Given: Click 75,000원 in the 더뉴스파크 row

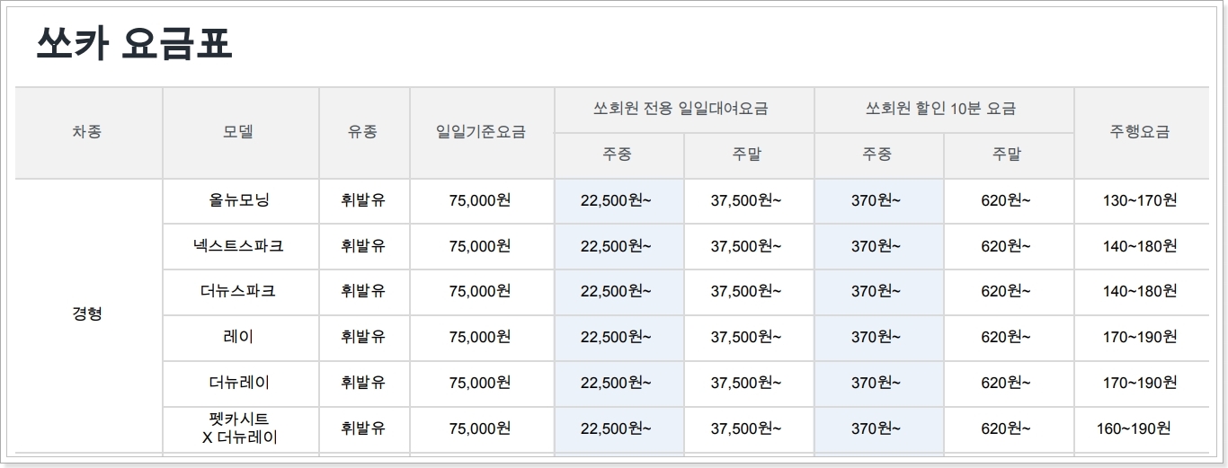Looking at the screenshot, I should [x=480, y=291].
